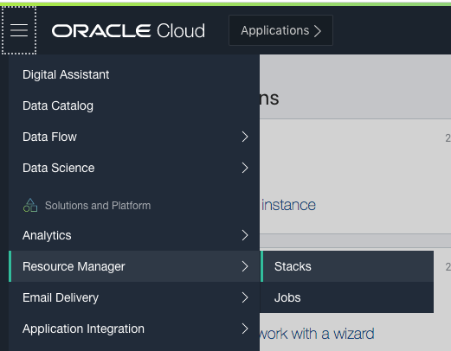
Task: Open the Applications dropdown button
Action: (x=280, y=30)
